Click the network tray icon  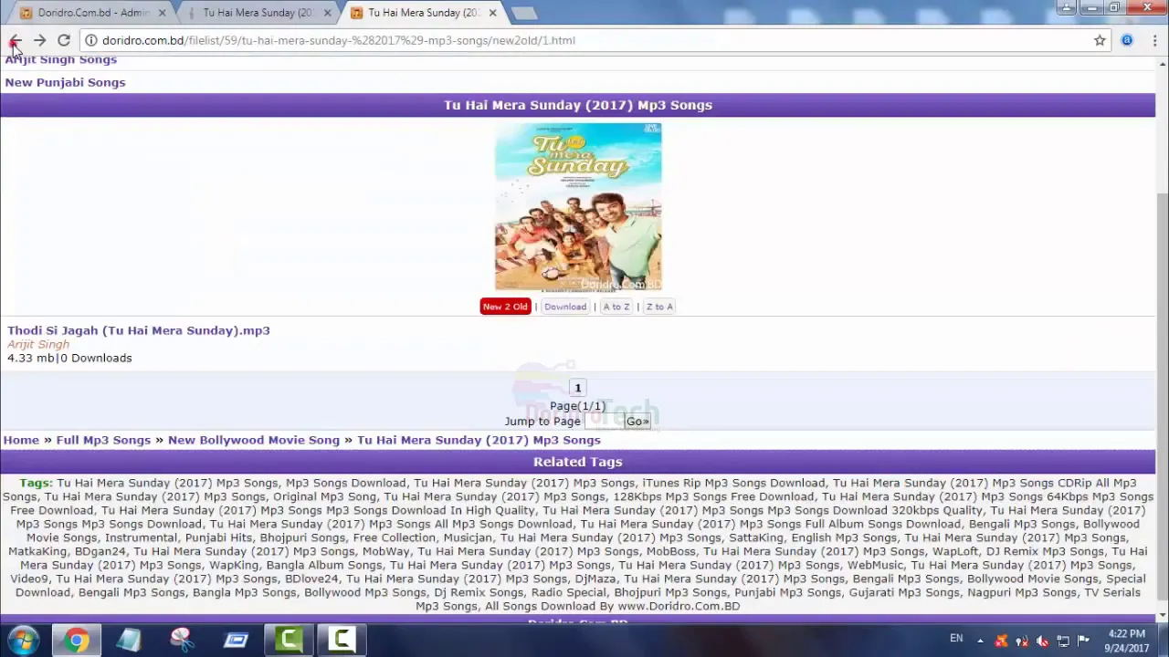[1063, 641]
